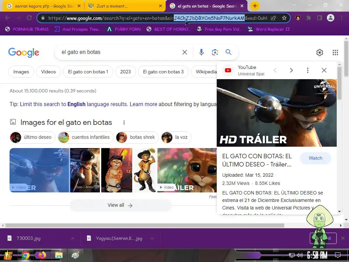Viewport: 349px width, 262px height.
Task: Switch to senran kagura pfp tab
Action: click(x=43, y=6)
